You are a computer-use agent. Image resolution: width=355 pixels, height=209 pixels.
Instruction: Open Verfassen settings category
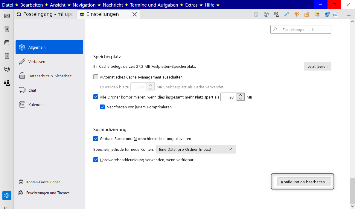[x=49, y=62]
